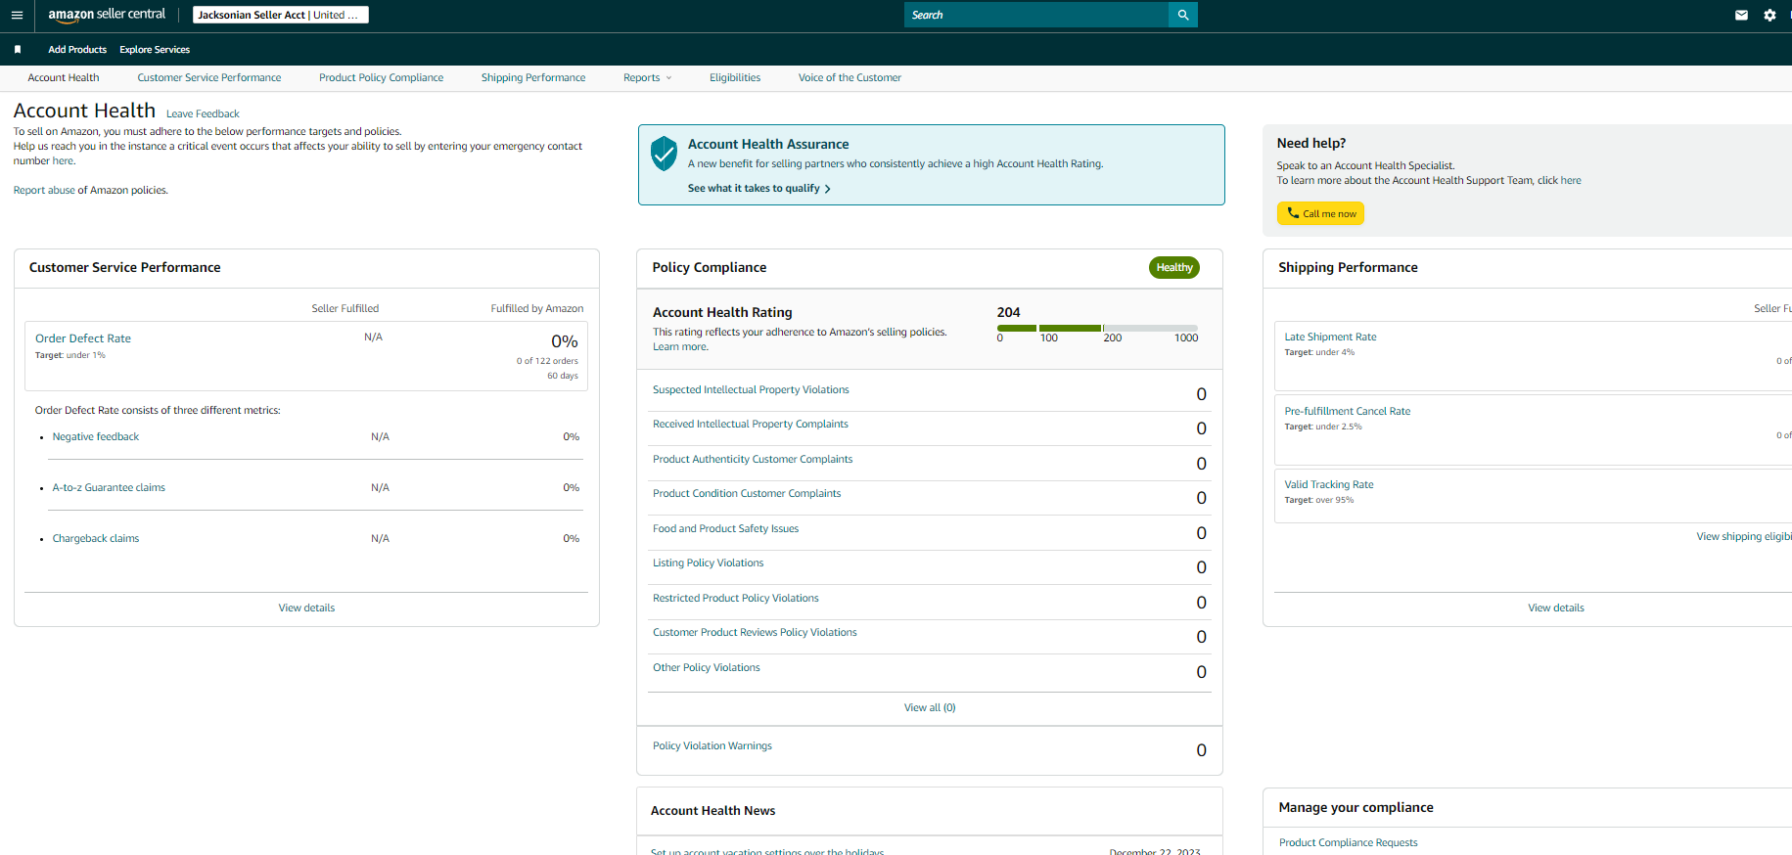The image size is (1792, 855).
Task: Open the hamburger main menu
Action: [17, 15]
